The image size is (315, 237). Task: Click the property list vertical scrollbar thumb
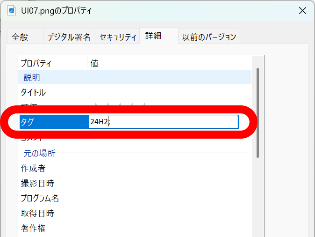pyautogui.click(x=258, y=113)
